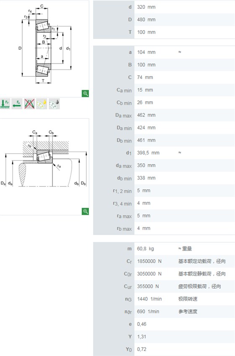The width and height of the screenshot is (235, 356).
Task: Click the Da max 462 mm row
Action: pos(164,115)
